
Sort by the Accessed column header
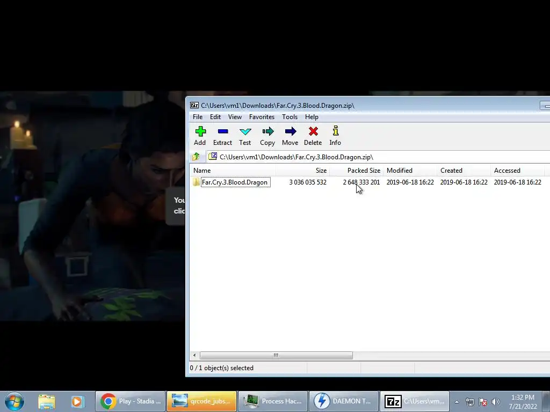[517, 171]
